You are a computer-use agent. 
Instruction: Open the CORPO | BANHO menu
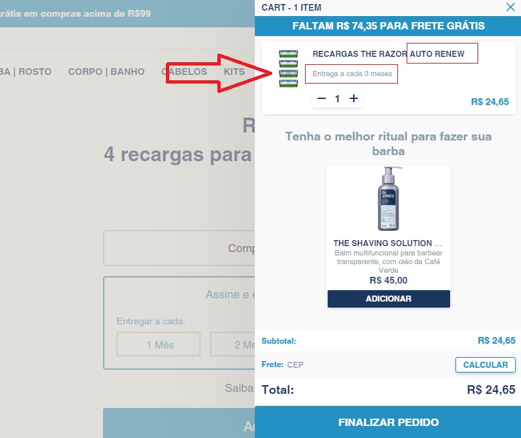(x=106, y=72)
